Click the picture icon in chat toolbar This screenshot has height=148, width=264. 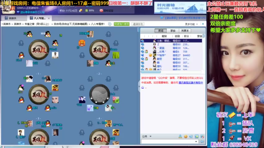point(196,136)
